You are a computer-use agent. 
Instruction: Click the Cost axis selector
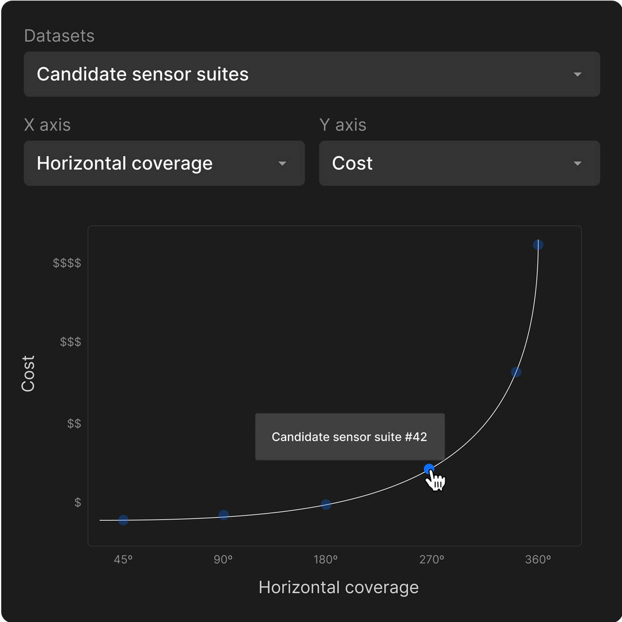(x=460, y=163)
